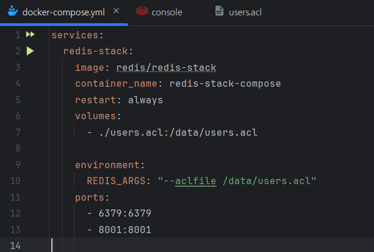The height and width of the screenshot is (252, 374).
Task: Click the port mapping '6379:6379'
Action: coord(125,213)
